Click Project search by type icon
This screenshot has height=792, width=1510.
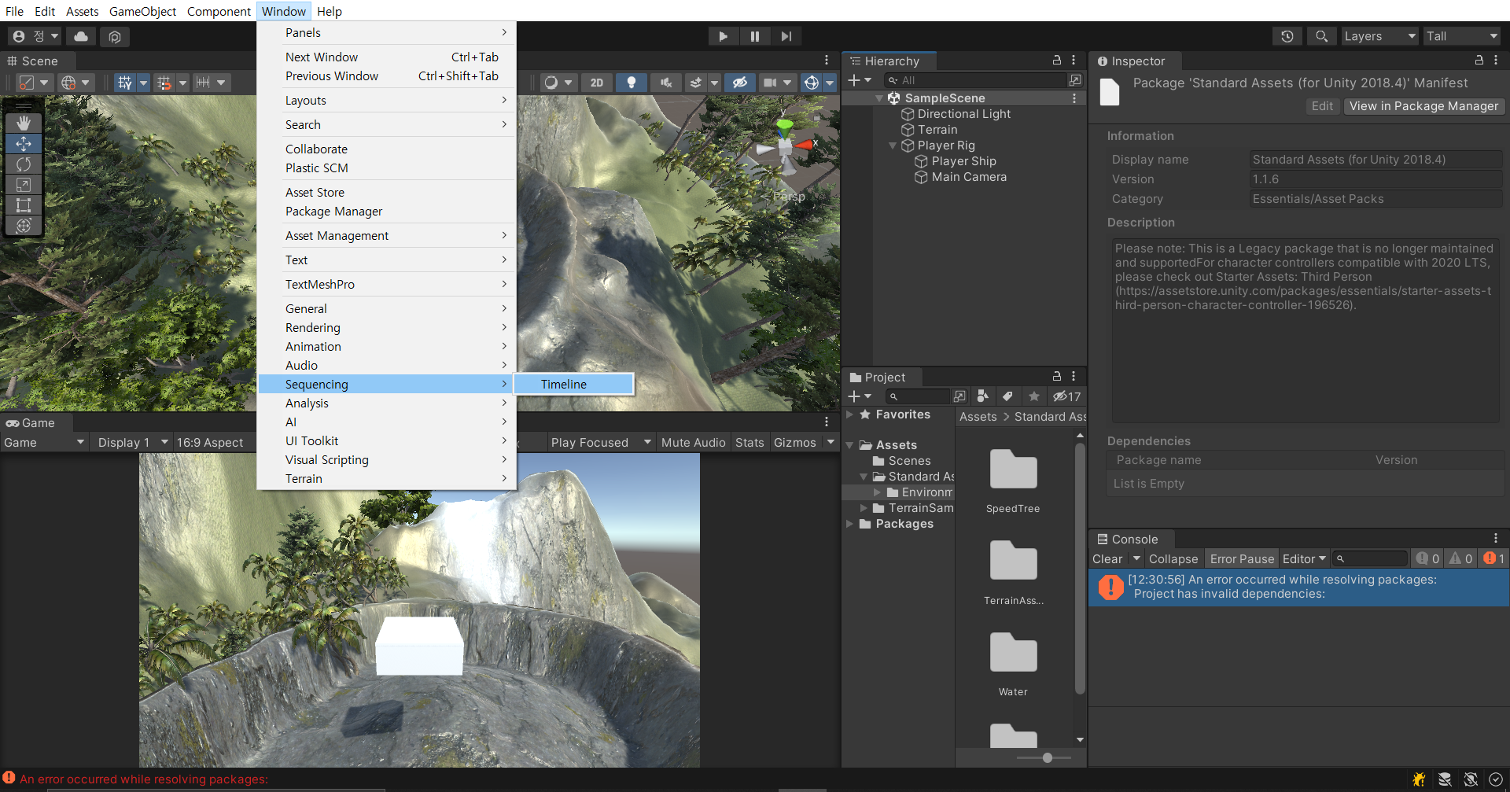point(982,396)
